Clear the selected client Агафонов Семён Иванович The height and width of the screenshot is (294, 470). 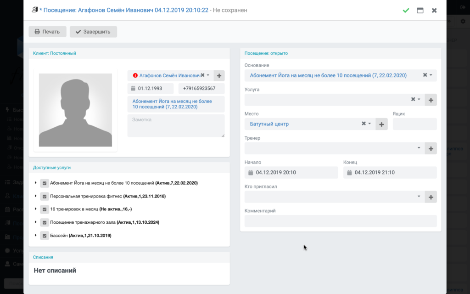pyautogui.click(x=202, y=75)
